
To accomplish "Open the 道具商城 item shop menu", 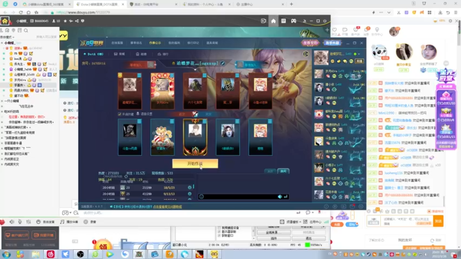I will 212,43.
